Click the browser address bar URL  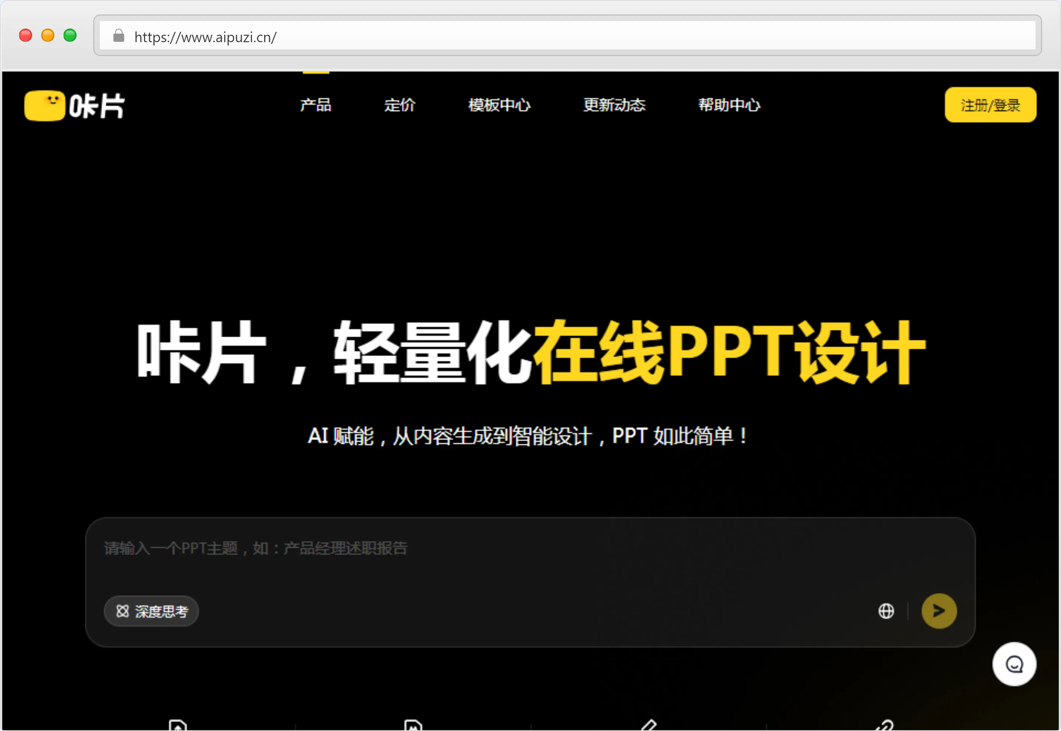click(x=205, y=37)
